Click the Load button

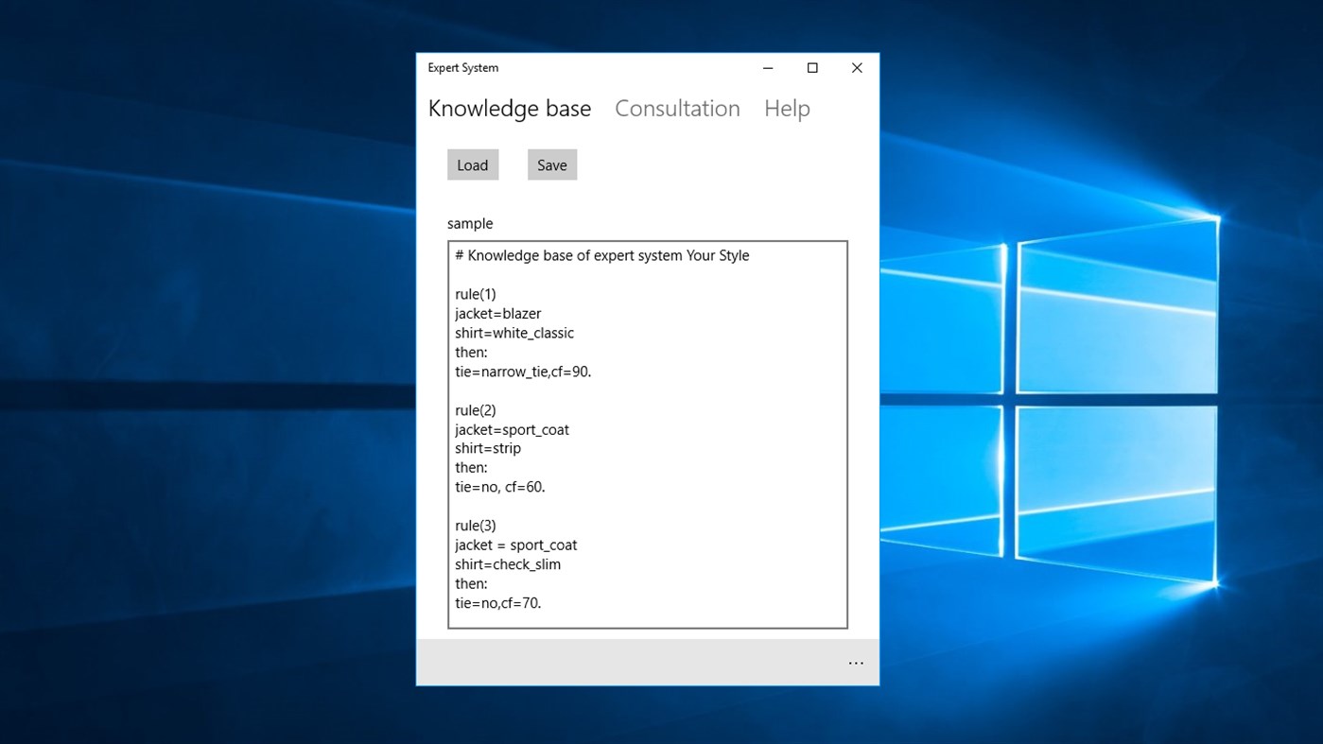tap(472, 164)
